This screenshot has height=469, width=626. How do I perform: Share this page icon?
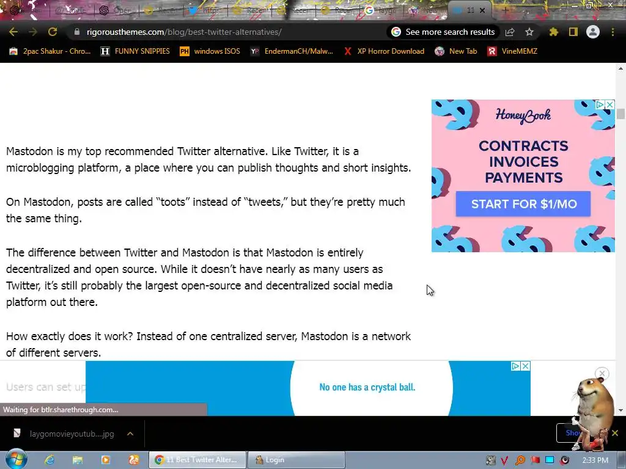tap(510, 32)
